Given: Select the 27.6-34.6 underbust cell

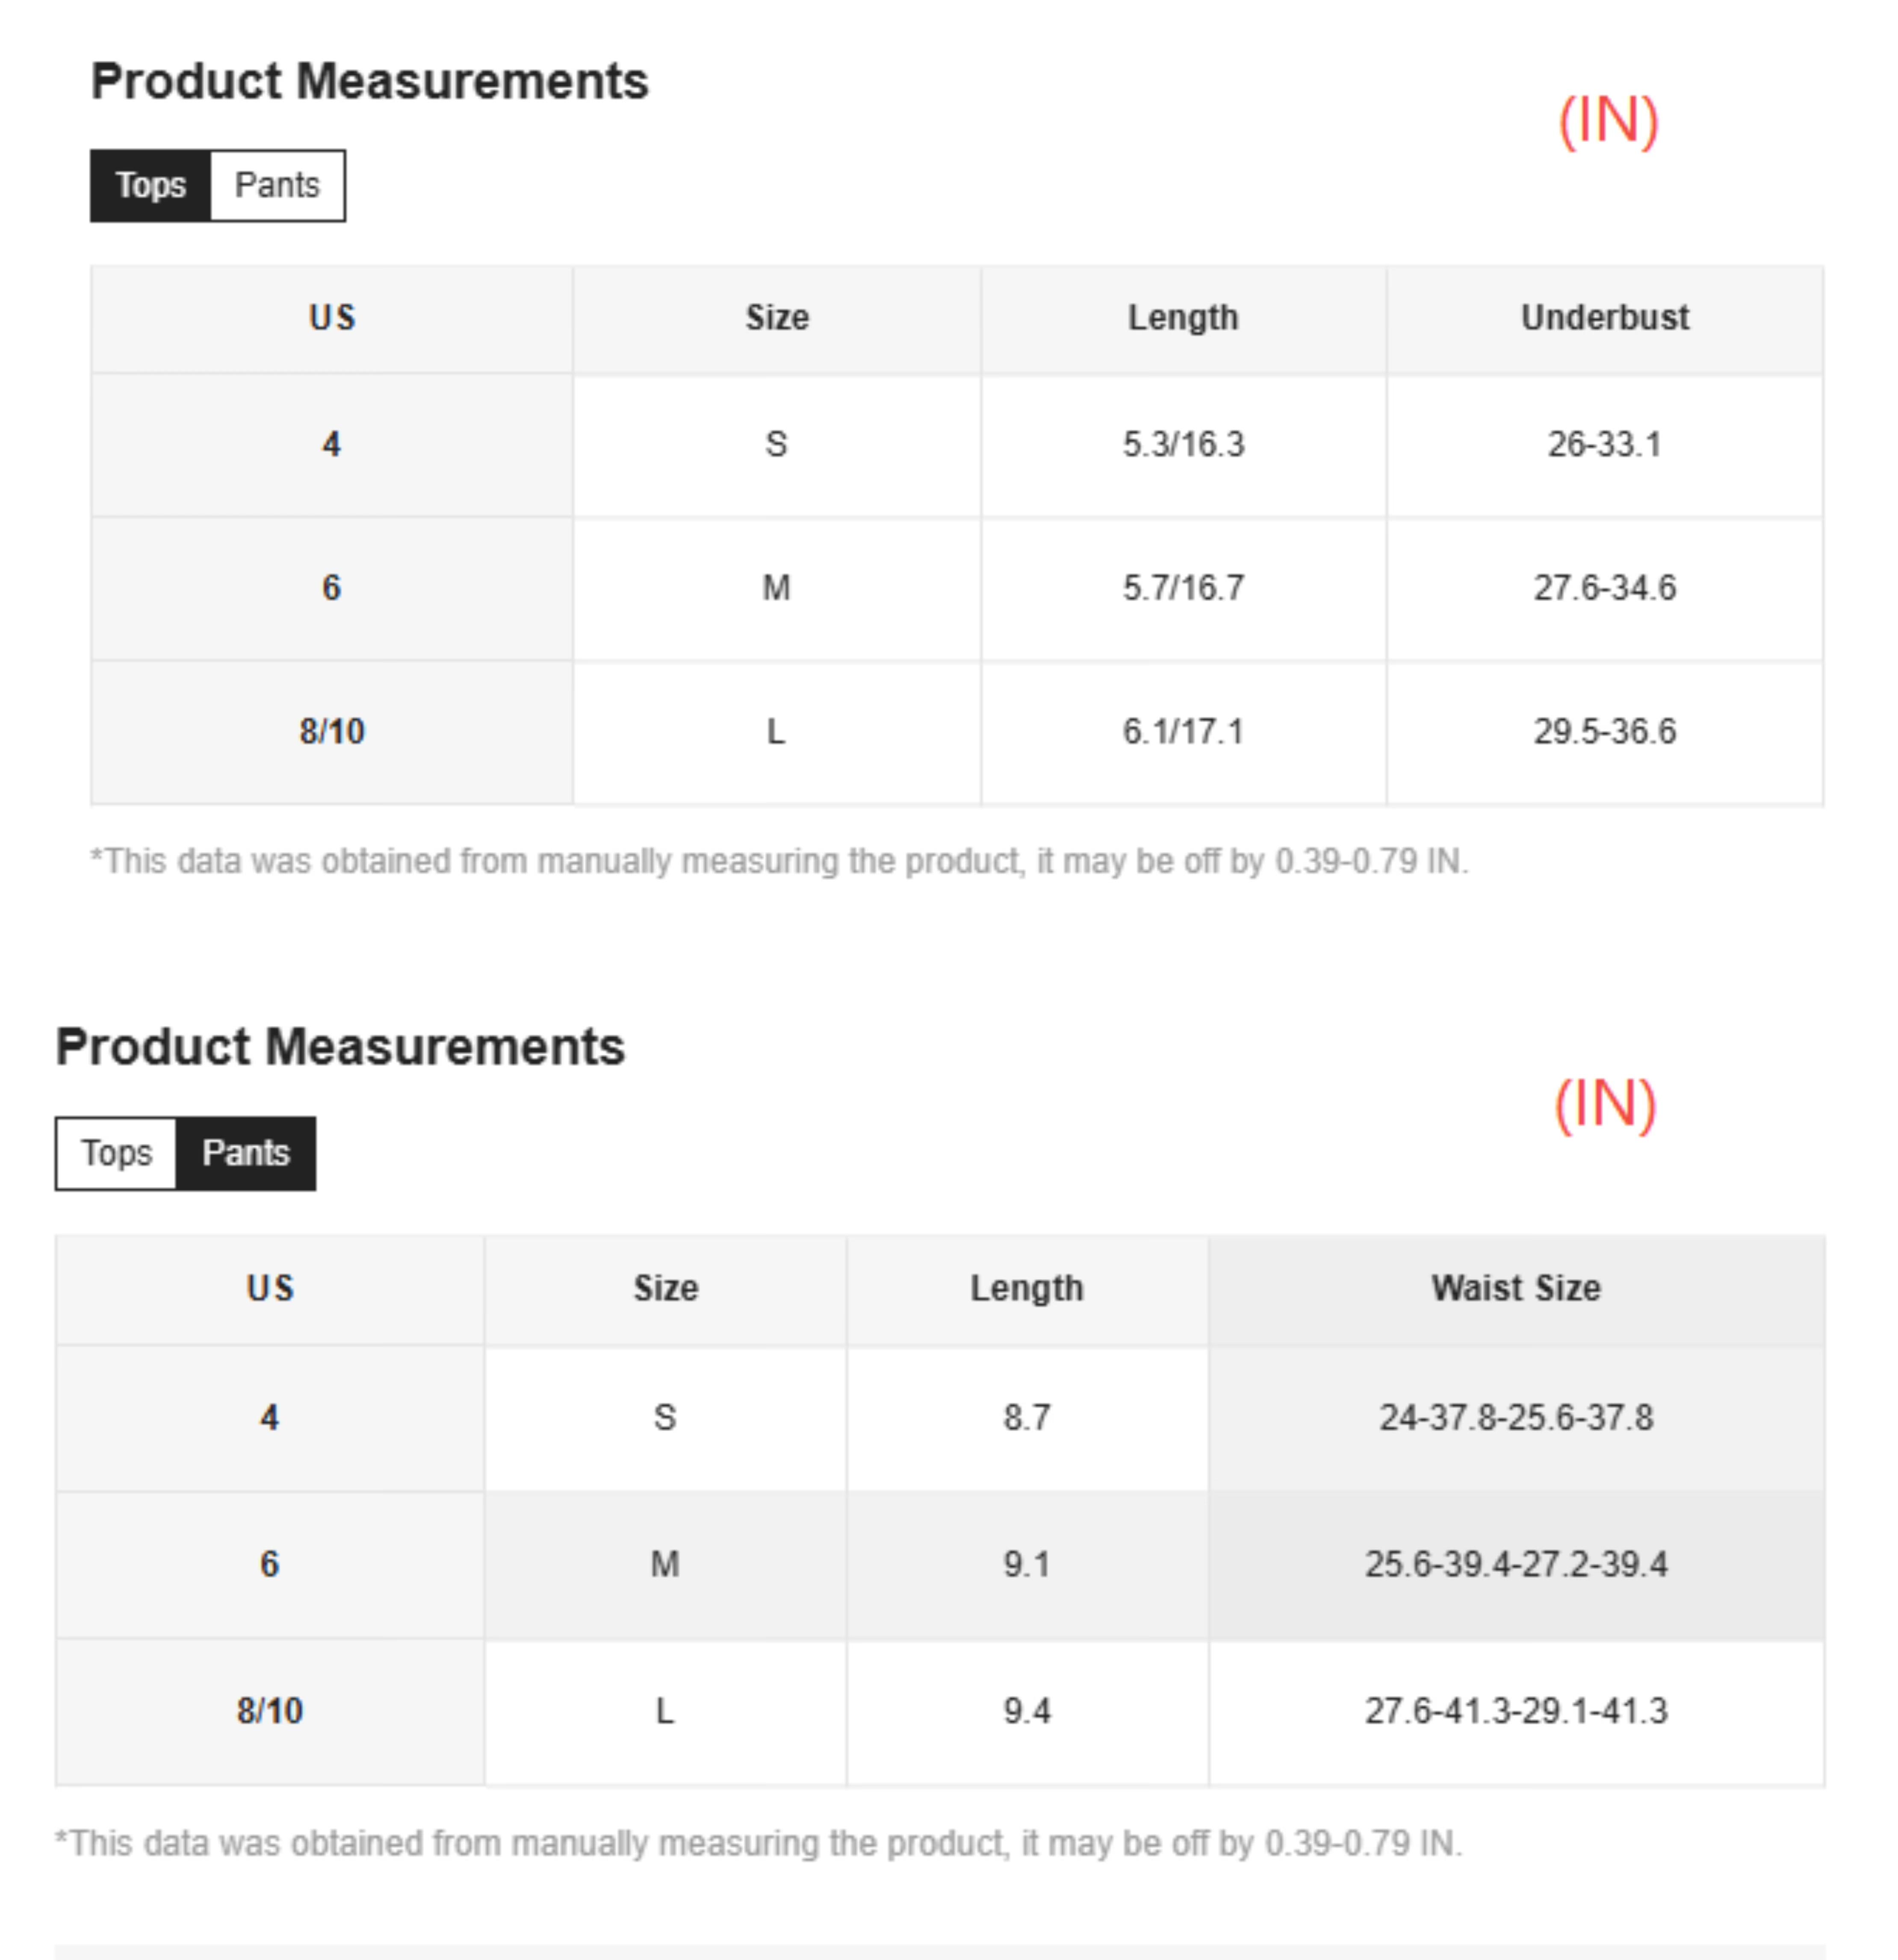Looking at the screenshot, I should [1604, 588].
